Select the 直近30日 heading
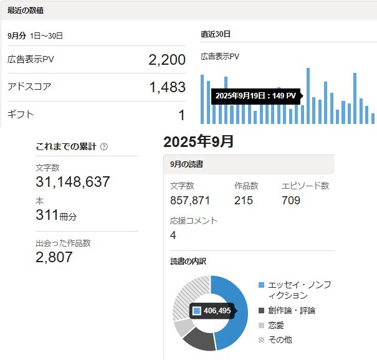 tap(216, 34)
